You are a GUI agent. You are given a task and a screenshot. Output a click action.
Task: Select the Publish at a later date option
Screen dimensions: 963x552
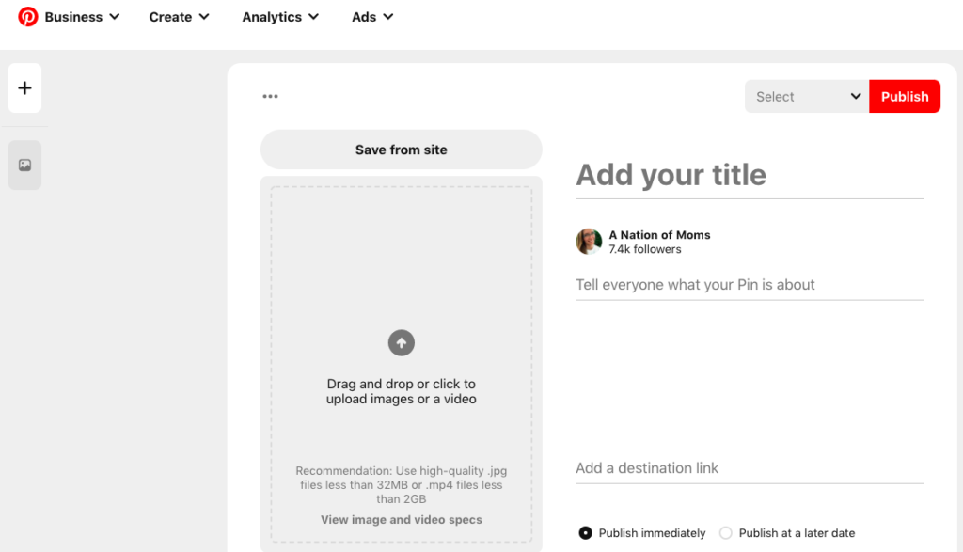coord(726,533)
